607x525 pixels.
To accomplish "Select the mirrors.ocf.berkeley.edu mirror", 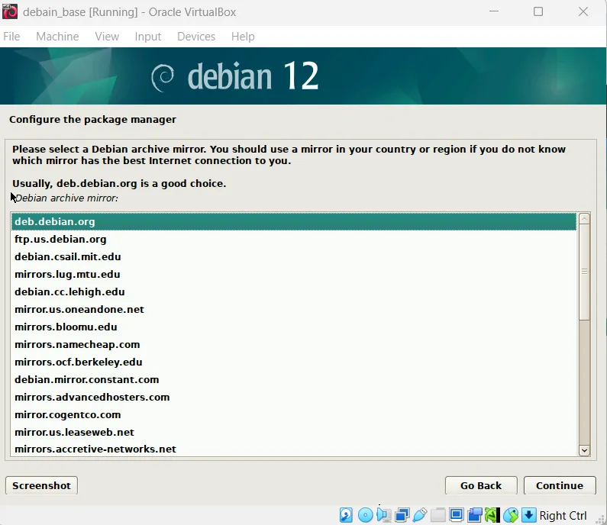I will tap(293, 362).
